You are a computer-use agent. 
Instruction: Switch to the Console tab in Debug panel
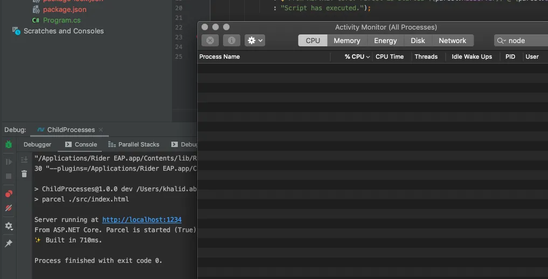click(81, 144)
